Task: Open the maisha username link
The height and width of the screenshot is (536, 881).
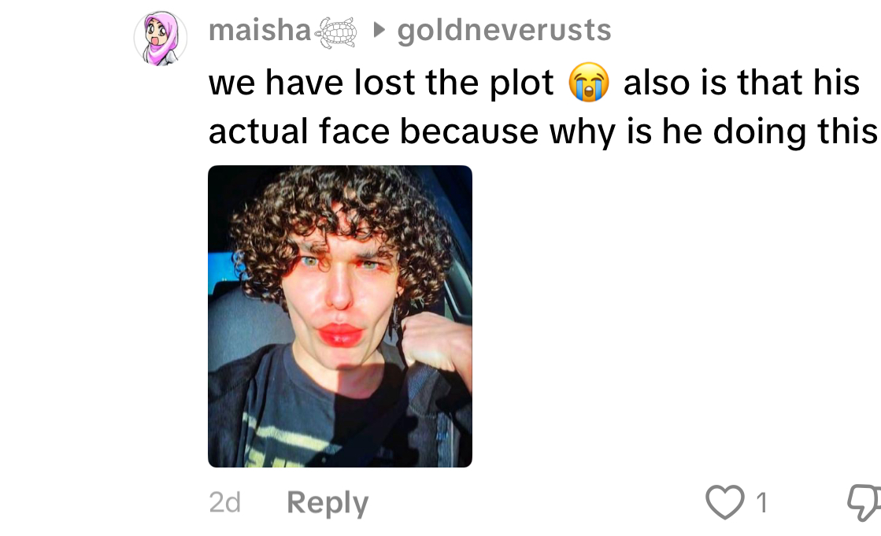Action: point(260,30)
